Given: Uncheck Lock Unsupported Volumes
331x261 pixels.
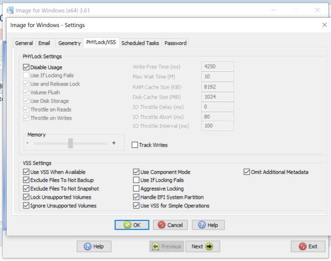Looking at the screenshot, I should [26, 197].
